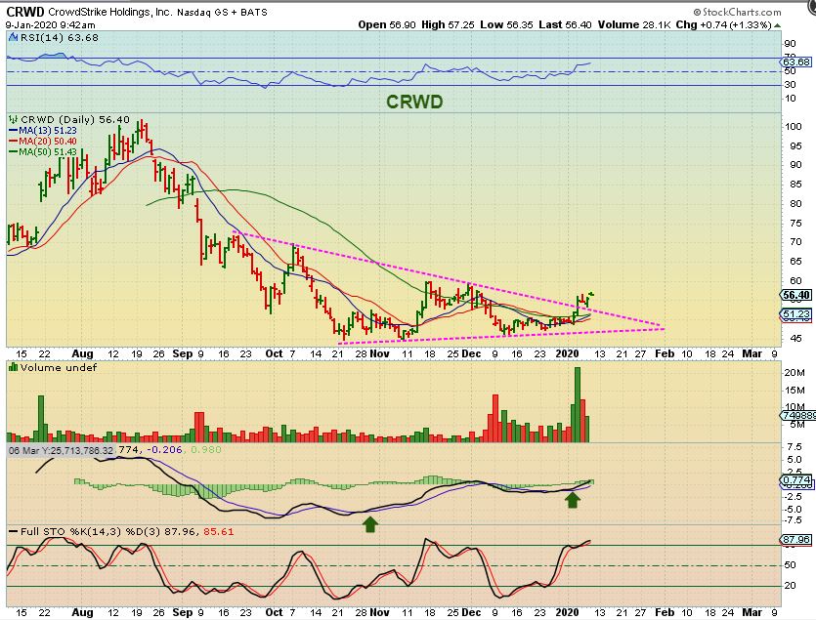The image size is (816, 620).
Task: Click the -0.206 MACD signal value
Action: (164, 449)
